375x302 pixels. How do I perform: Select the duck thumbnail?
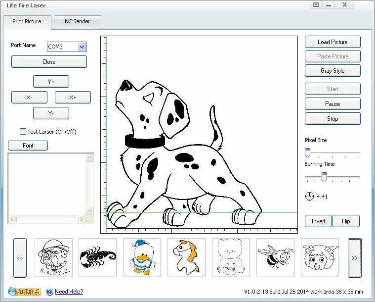tap(142, 257)
